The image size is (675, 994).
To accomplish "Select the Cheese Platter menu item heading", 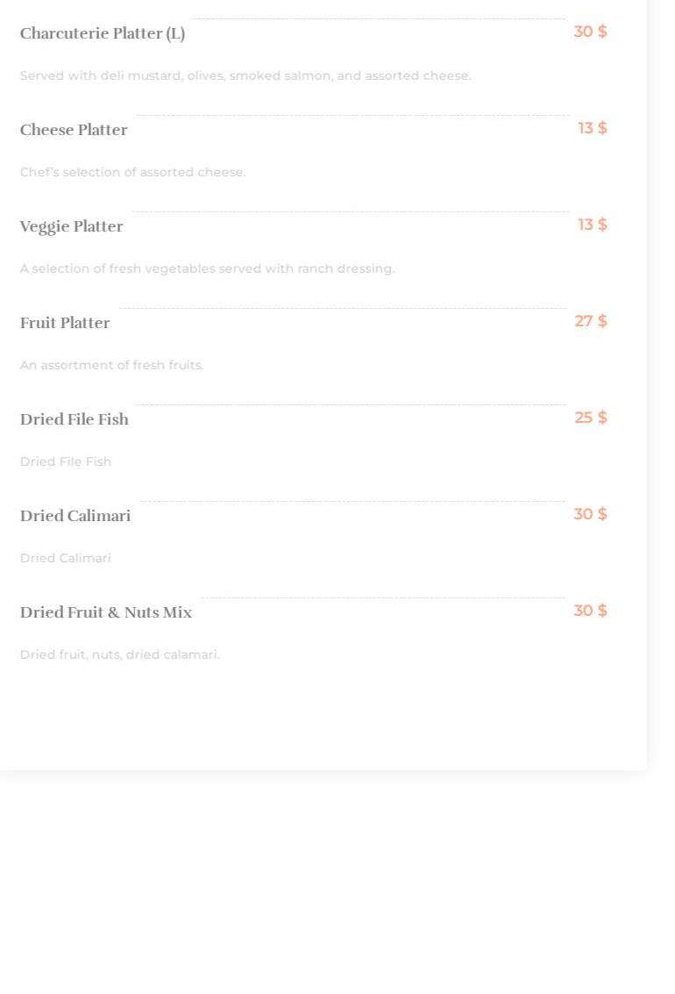I will [74, 131].
